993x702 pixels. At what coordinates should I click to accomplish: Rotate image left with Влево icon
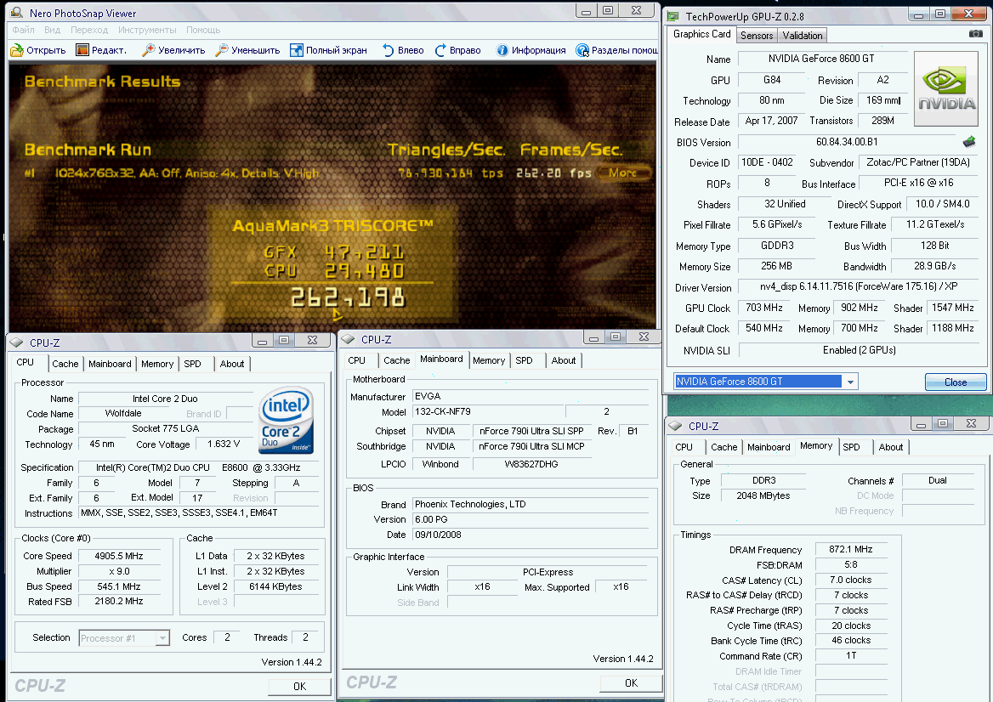[389, 50]
